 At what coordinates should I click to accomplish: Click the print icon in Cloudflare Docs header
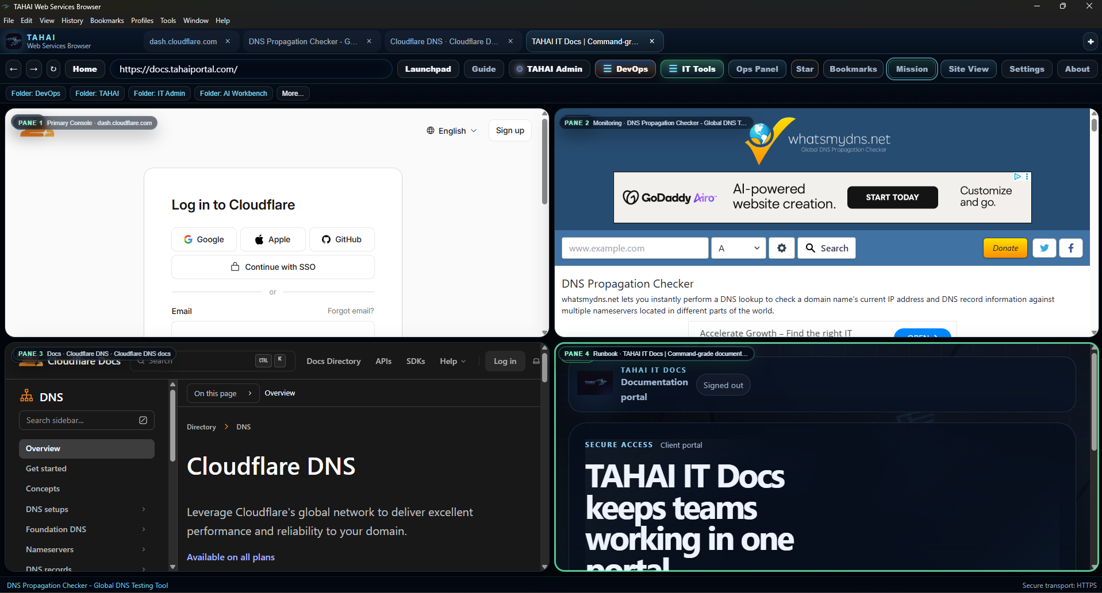point(536,361)
